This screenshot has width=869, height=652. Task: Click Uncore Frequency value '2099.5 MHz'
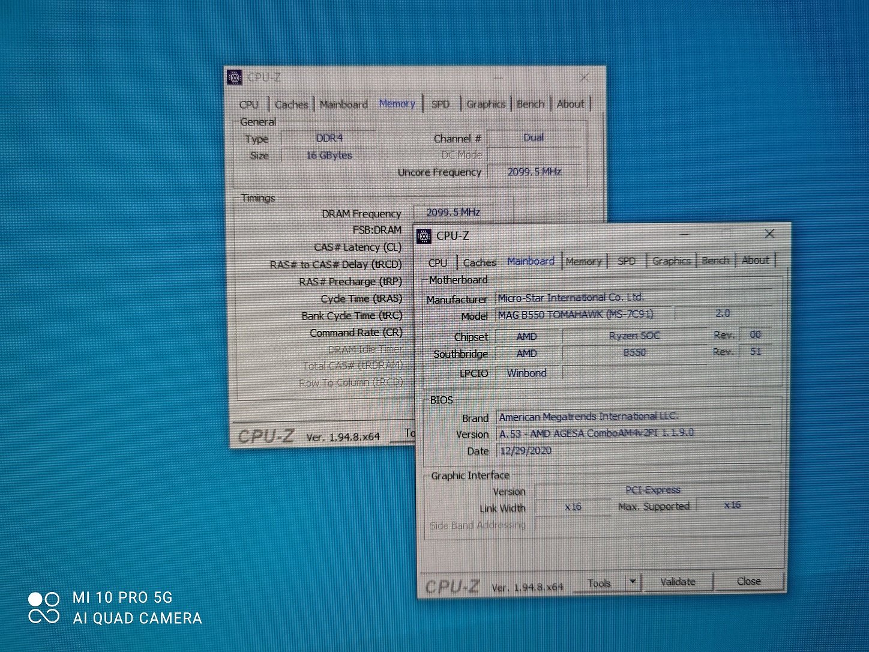[534, 172]
